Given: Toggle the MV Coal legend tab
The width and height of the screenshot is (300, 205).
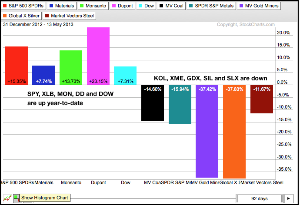Looking at the screenshot, I should (171, 6).
